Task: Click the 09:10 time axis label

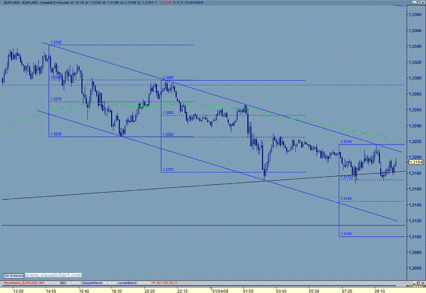Action: click(x=380, y=291)
